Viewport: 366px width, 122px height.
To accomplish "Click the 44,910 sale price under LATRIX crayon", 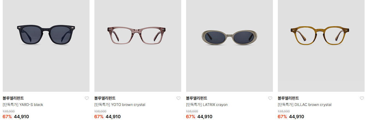I will coord(205,117).
